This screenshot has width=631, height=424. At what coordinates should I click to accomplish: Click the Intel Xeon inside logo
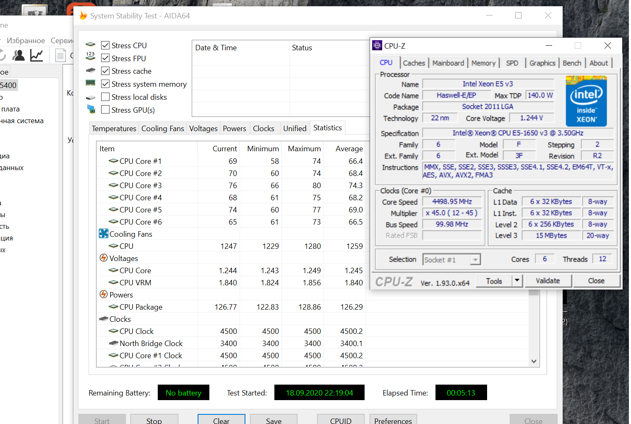point(586,101)
